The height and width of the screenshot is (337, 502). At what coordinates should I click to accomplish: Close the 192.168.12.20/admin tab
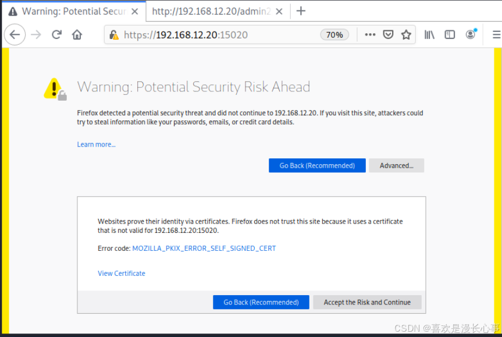(x=279, y=12)
